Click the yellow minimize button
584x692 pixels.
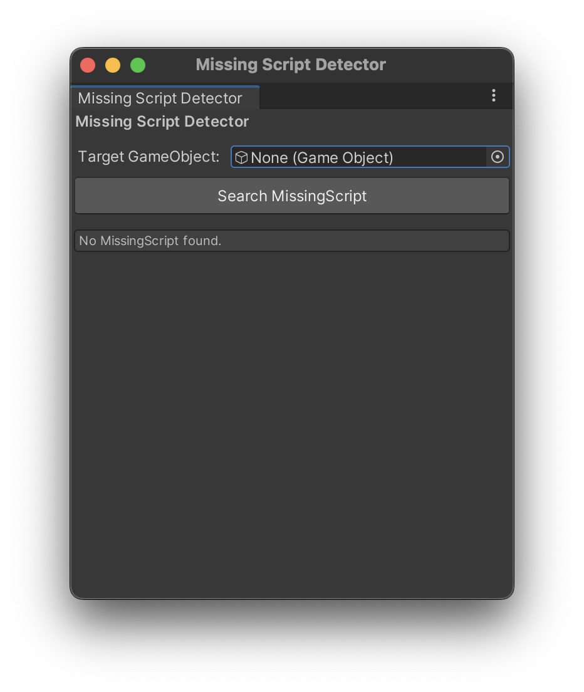(112, 65)
